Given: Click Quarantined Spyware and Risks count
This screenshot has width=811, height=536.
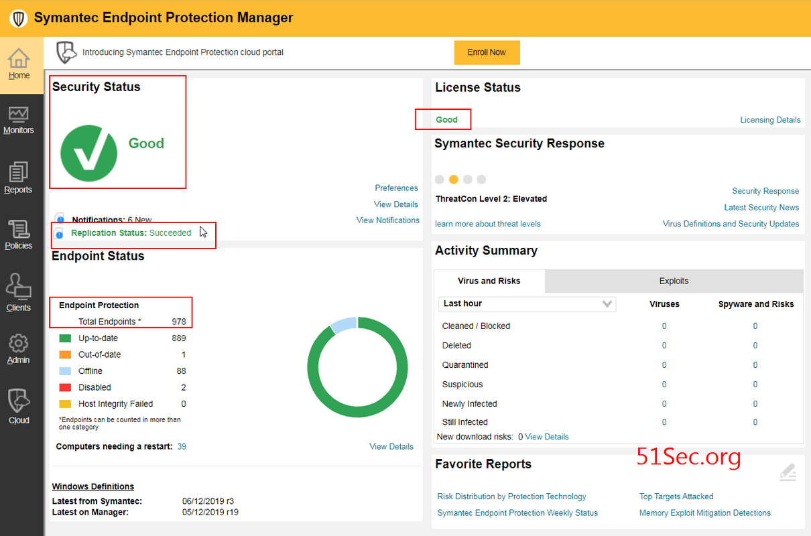Looking at the screenshot, I should click(x=755, y=365).
